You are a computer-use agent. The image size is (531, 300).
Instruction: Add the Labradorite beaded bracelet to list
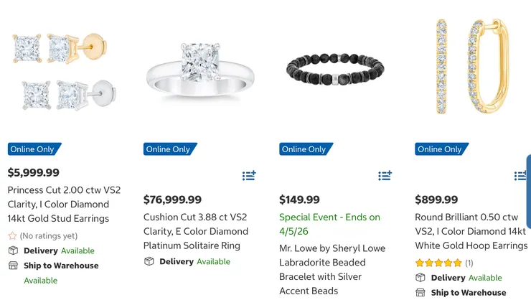pos(385,175)
